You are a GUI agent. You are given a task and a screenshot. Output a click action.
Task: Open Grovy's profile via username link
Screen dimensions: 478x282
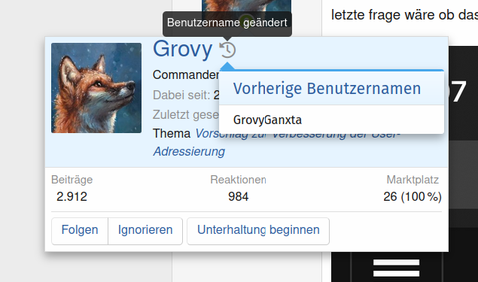tap(182, 49)
